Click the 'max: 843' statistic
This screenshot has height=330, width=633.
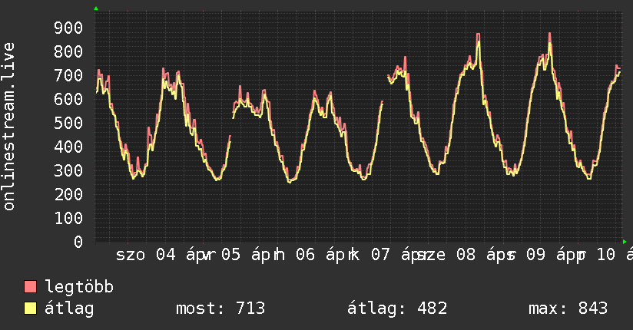(x=568, y=309)
